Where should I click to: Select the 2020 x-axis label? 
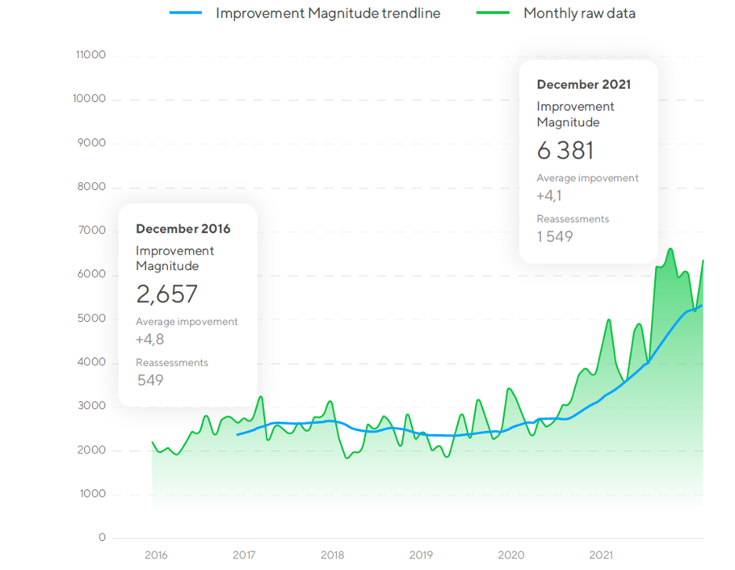511,555
